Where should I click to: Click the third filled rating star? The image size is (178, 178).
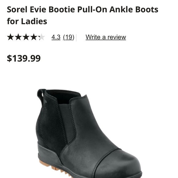[26, 37]
